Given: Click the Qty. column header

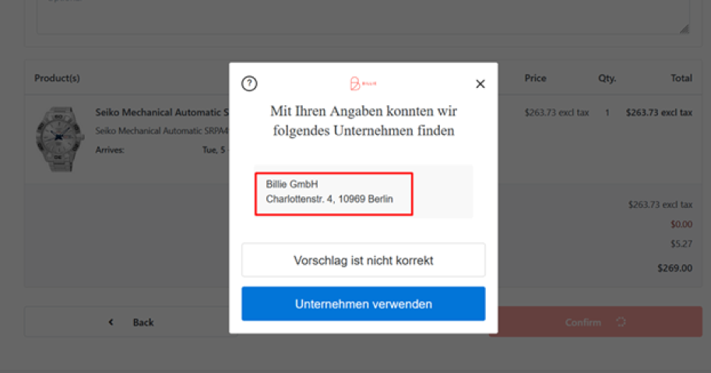Looking at the screenshot, I should point(607,79).
